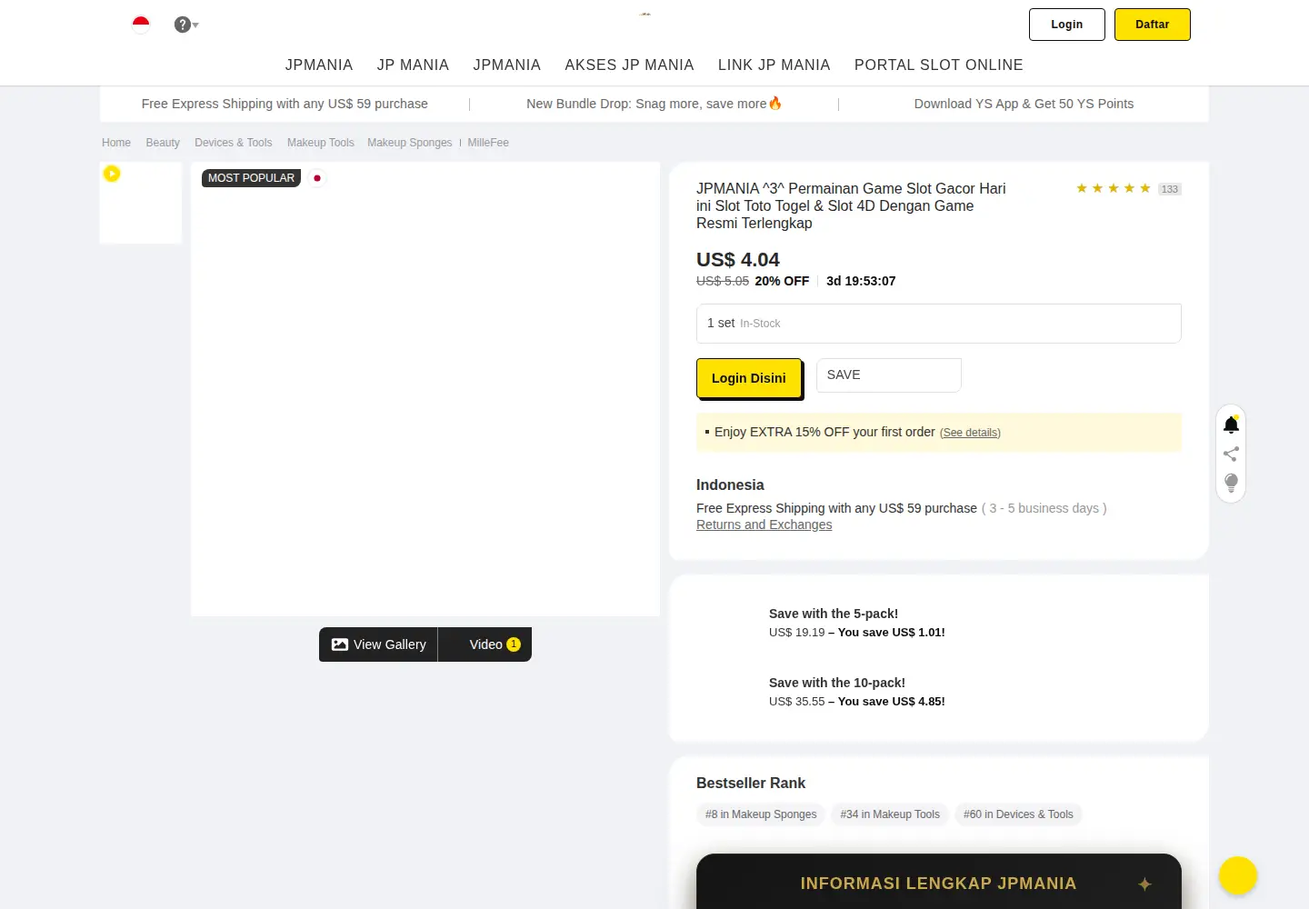The width and height of the screenshot is (1309, 909).
Task: Open the Makeup Sponges breadcrumb
Action: pos(410,143)
